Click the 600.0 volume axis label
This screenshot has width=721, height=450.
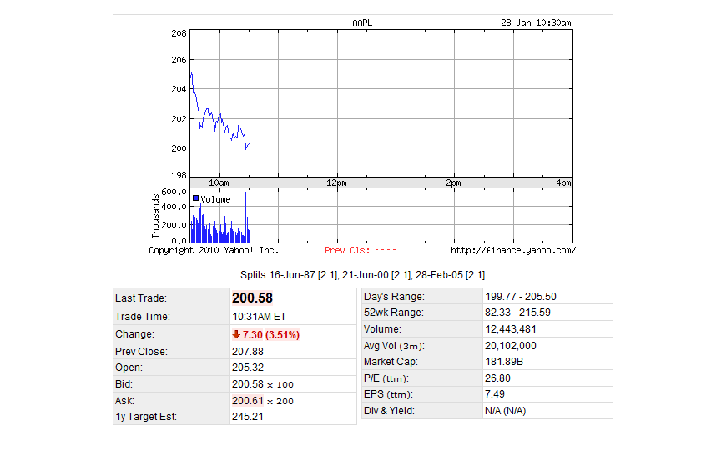tap(174, 192)
